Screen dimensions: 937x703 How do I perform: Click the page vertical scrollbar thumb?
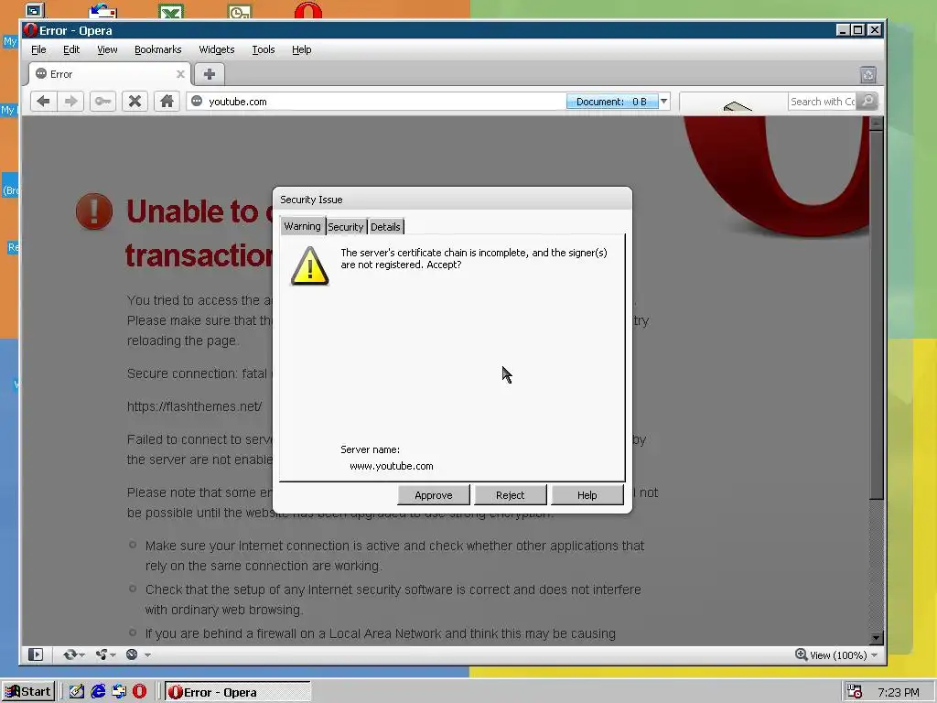coord(876,315)
